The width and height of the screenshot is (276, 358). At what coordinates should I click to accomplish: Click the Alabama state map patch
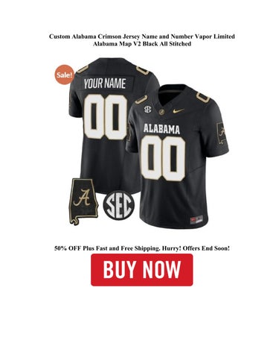point(83,201)
